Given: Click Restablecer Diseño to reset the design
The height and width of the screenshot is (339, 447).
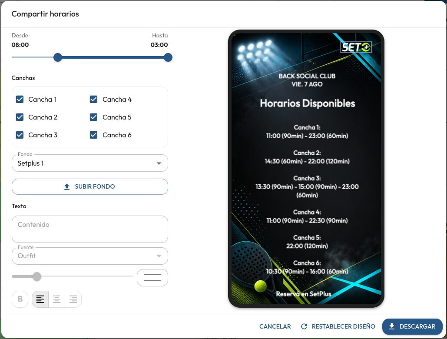Looking at the screenshot, I should tap(338, 326).
